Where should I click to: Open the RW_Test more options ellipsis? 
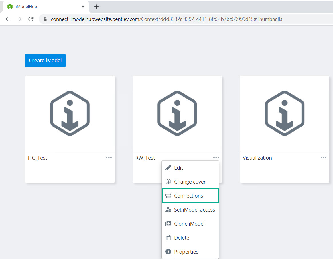(x=216, y=158)
